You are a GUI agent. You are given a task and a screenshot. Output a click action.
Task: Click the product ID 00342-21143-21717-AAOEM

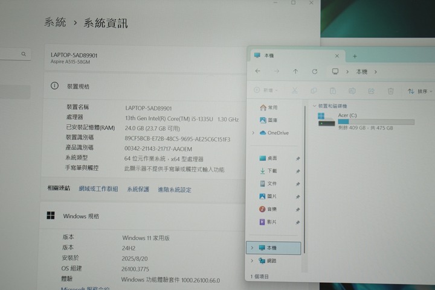coord(158,149)
